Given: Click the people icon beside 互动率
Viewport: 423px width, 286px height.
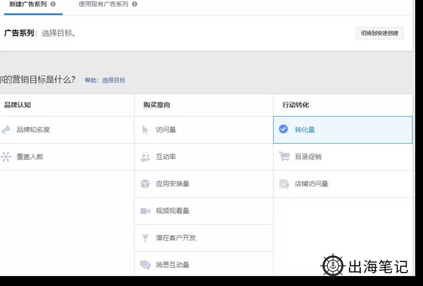Looking at the screenshot, I should click(x=145, y=157).
